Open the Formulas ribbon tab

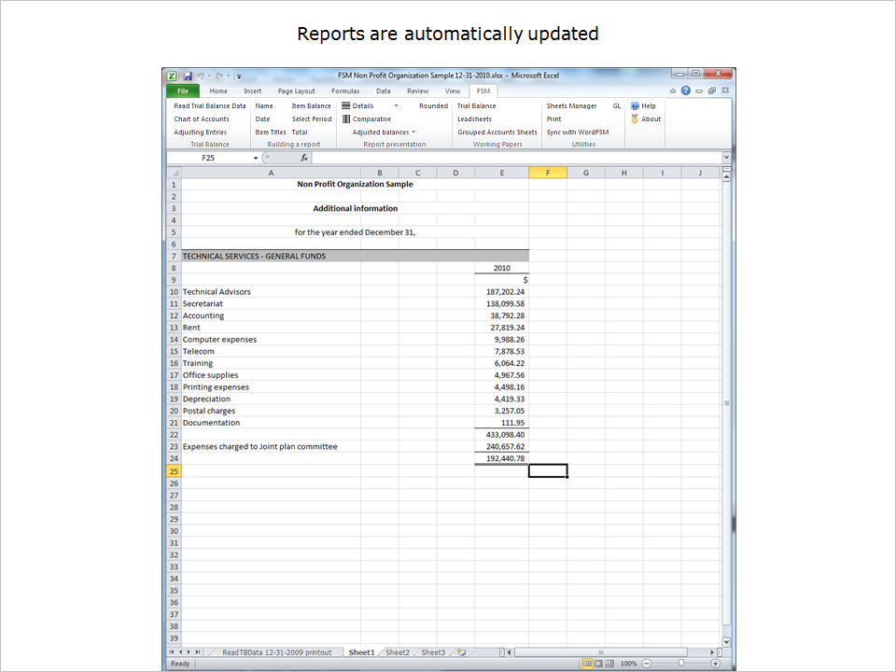click(344, 91)
